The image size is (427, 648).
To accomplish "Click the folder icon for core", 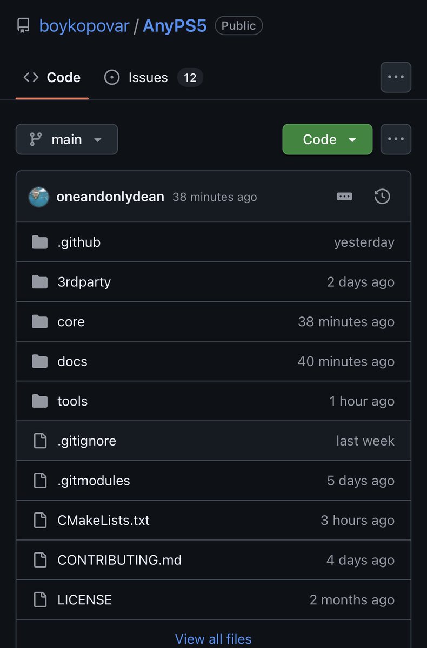I will point(39,322).
